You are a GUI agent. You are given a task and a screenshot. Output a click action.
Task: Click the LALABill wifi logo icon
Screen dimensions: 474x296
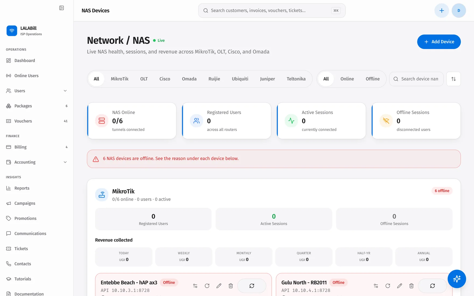(12, 31)
